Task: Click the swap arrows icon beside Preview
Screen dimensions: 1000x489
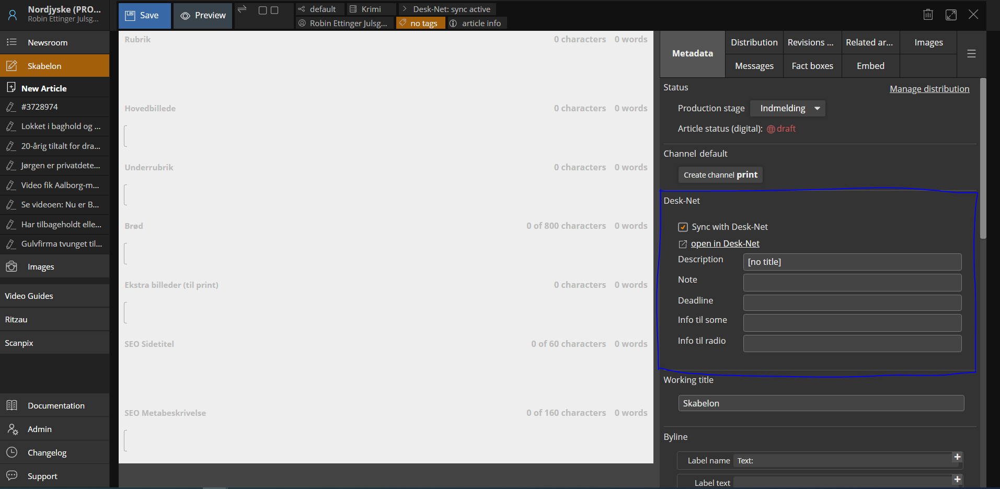Action: tap(242, 9)
